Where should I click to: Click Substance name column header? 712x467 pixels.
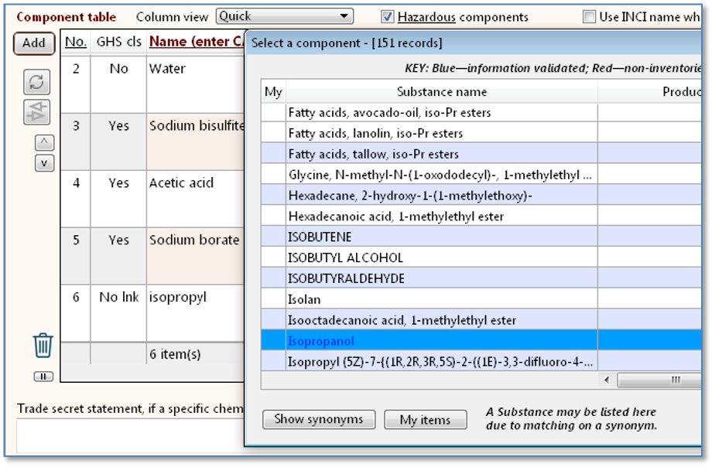(x=442, y=92)
